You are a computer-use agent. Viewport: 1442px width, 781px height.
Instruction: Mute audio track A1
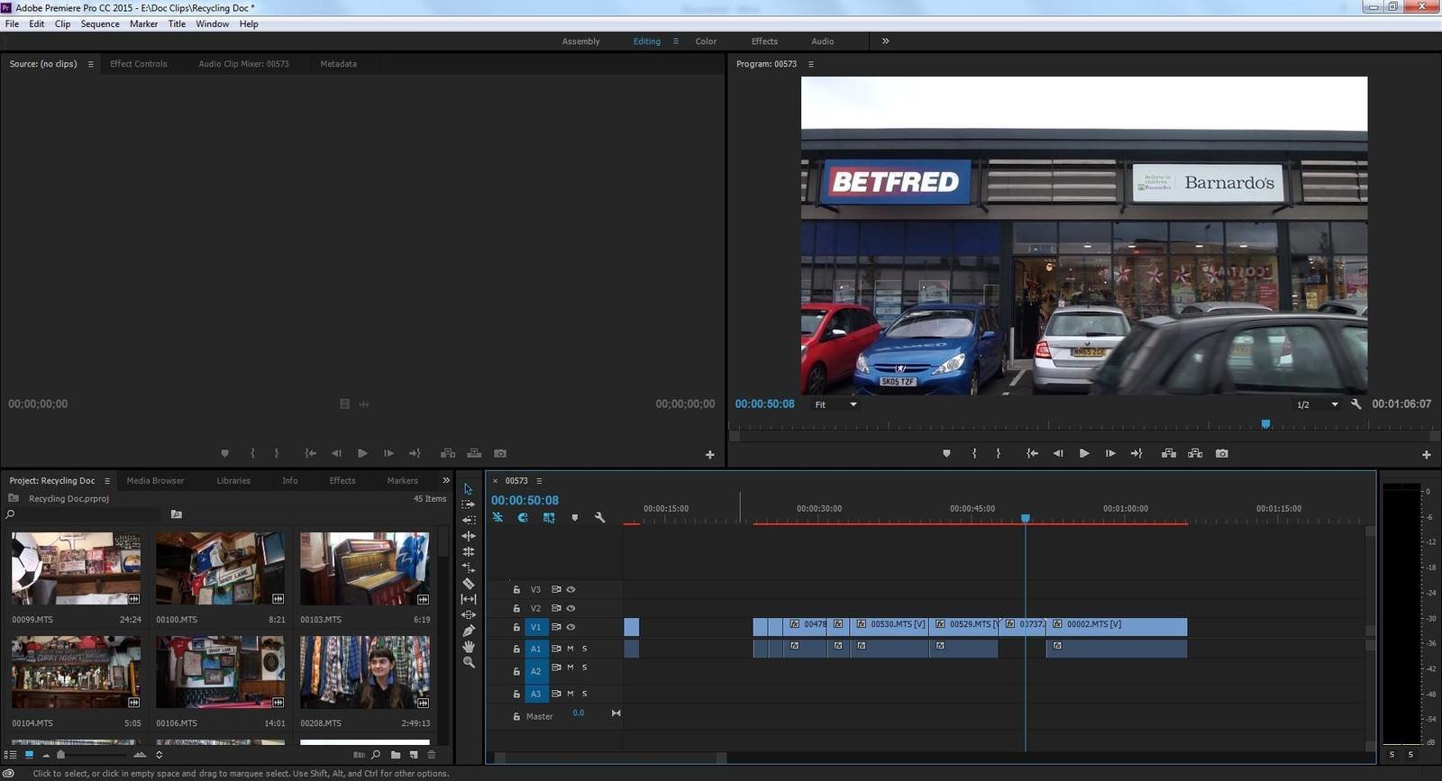570,649
